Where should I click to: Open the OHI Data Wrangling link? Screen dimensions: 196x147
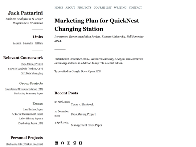[32, 73]
